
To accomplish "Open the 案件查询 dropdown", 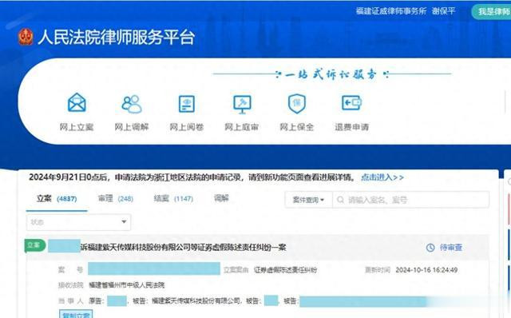I will [x=308, y=200].
